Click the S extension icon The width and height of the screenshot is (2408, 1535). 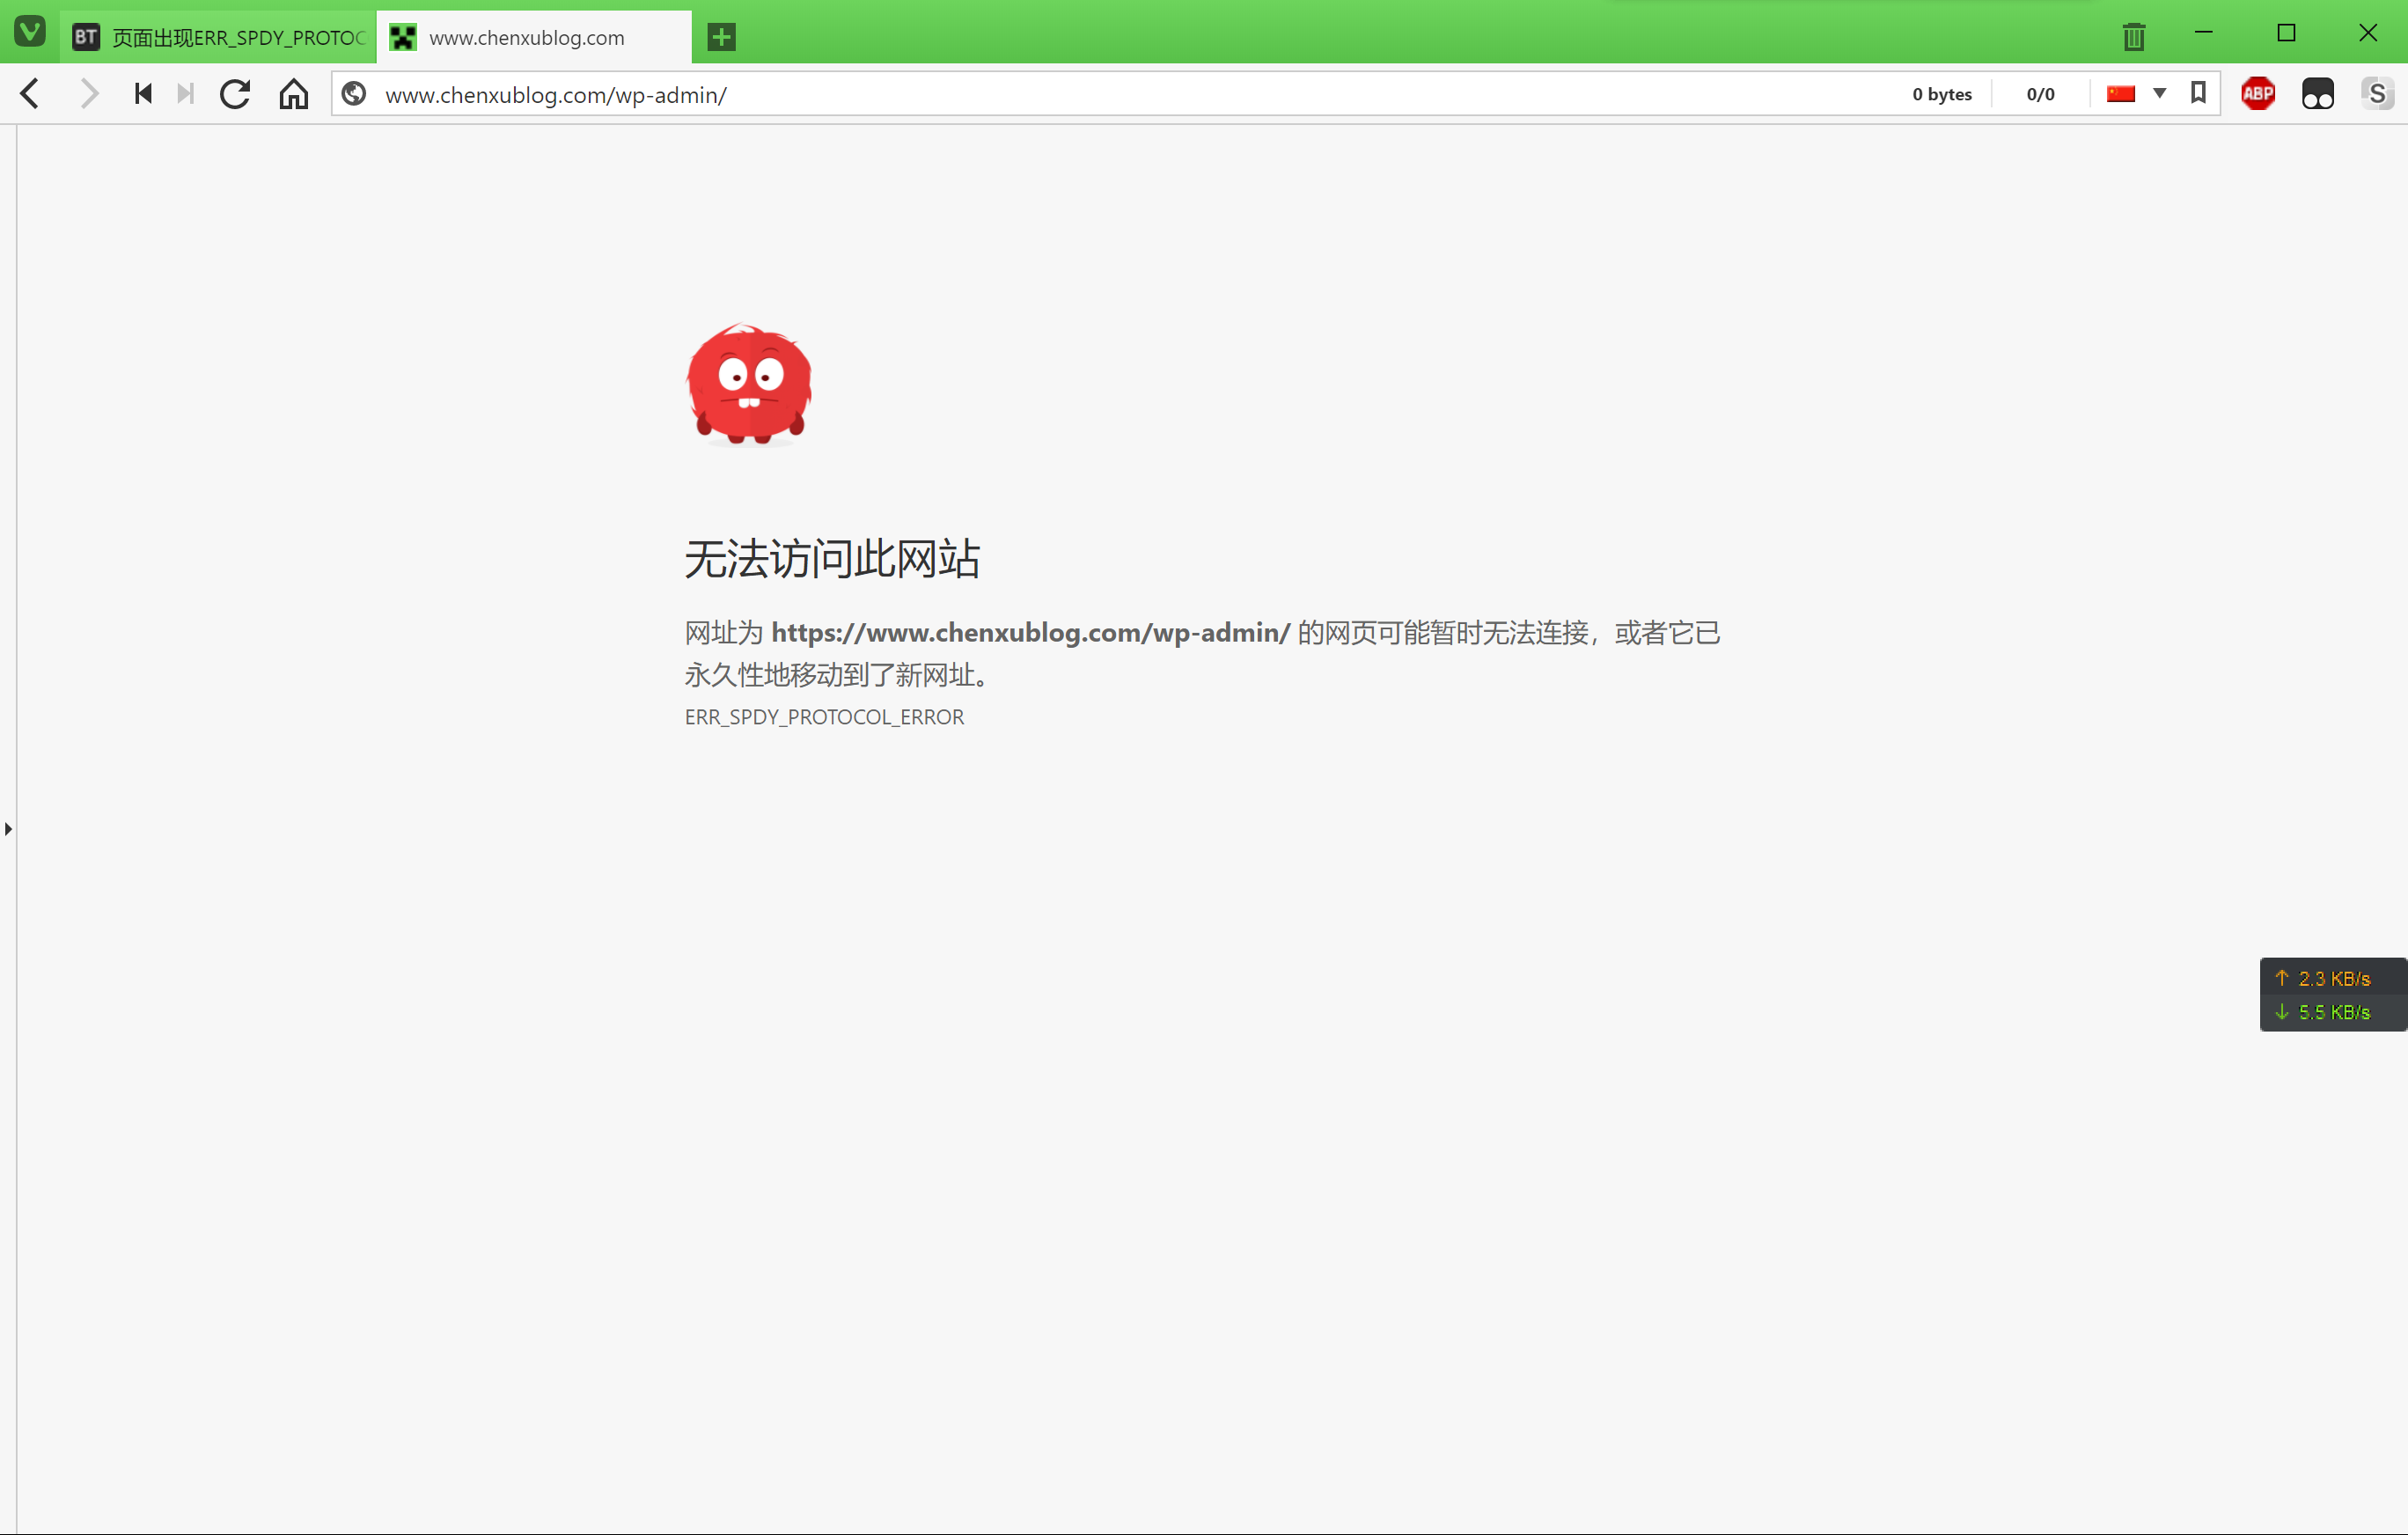pos(2378,93)
